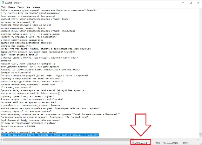Open the Вид menu

tap(28, 7)
